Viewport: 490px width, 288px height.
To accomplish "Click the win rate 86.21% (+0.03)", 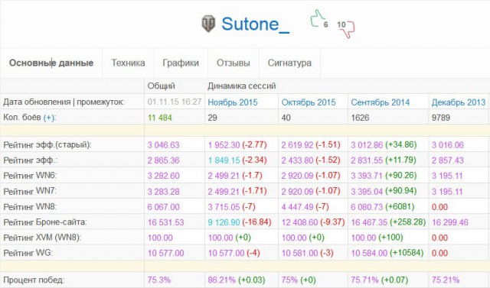I will coord(237,280).
